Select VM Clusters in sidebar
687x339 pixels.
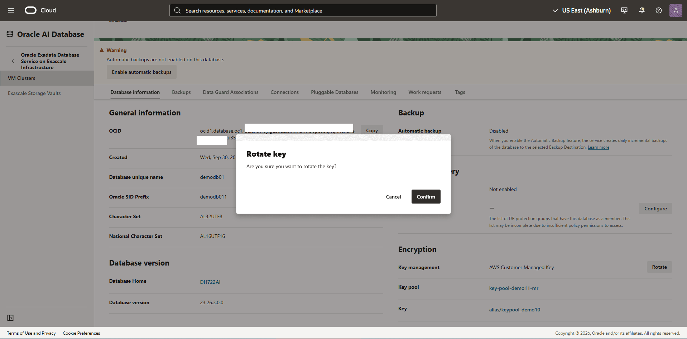47,78
